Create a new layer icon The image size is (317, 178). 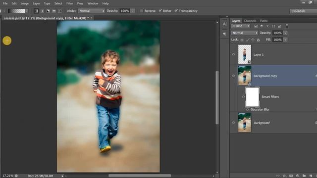(311, 176)
